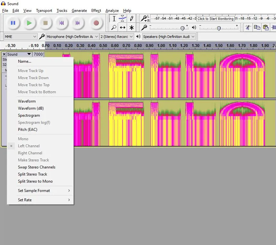Open the recording channels dropdown

point(116,37)
